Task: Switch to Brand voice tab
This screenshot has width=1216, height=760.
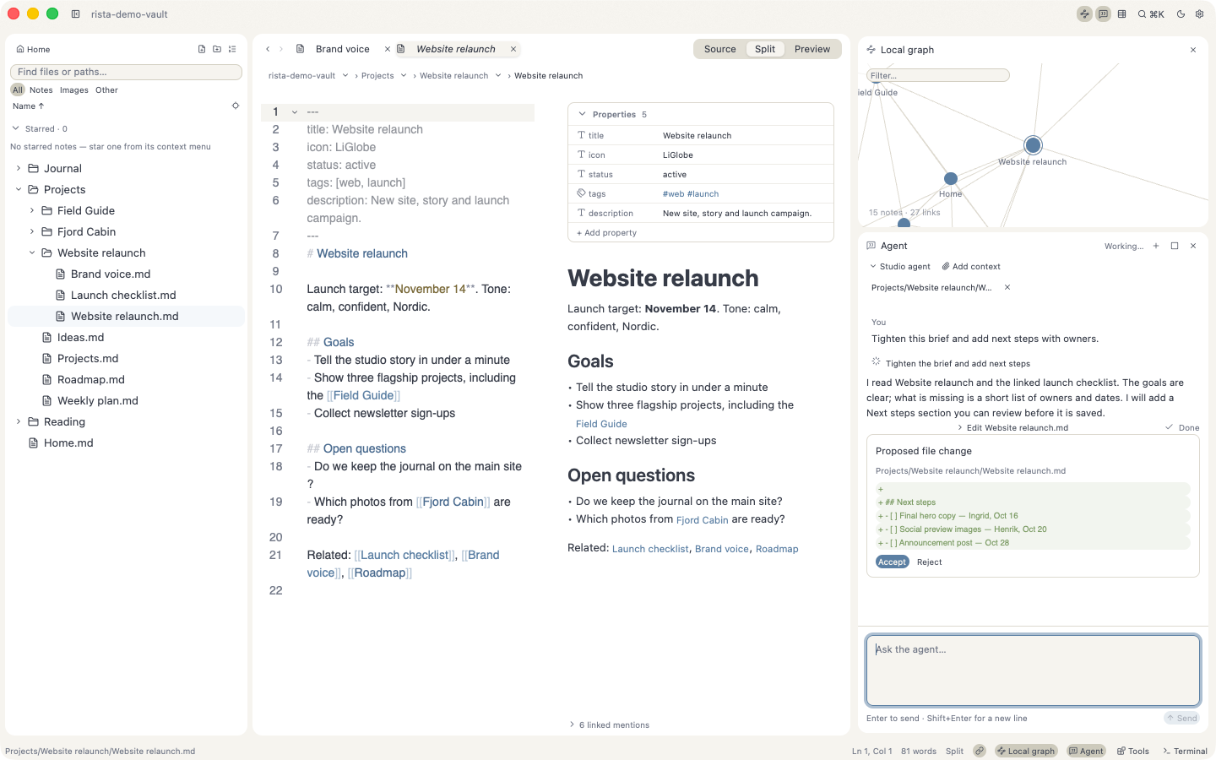Action: point(343,49)
